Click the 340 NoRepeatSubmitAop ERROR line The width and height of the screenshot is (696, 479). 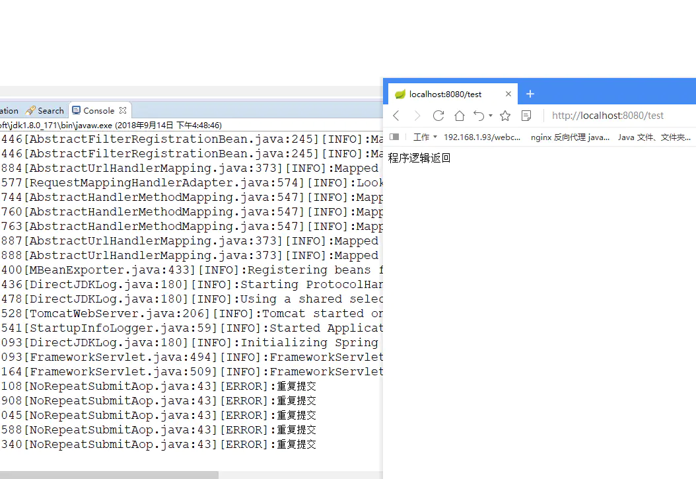point(158,445)
